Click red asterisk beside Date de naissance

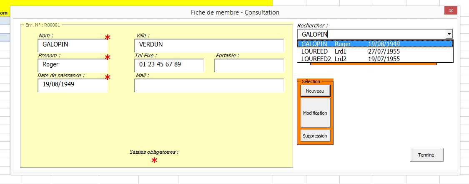tap(108, 78)
